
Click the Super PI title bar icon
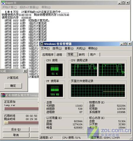[x=3, y=3]
